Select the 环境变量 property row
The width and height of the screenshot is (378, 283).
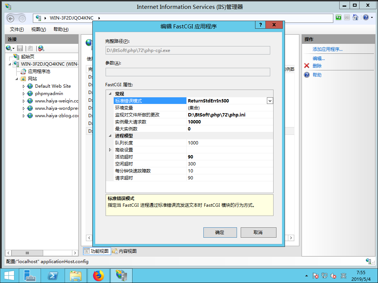pos(193,108)
